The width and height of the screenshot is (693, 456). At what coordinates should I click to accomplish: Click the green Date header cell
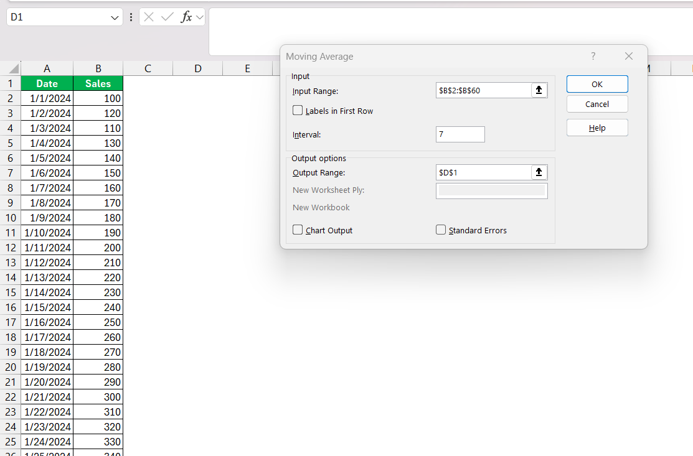pos(47,83)
